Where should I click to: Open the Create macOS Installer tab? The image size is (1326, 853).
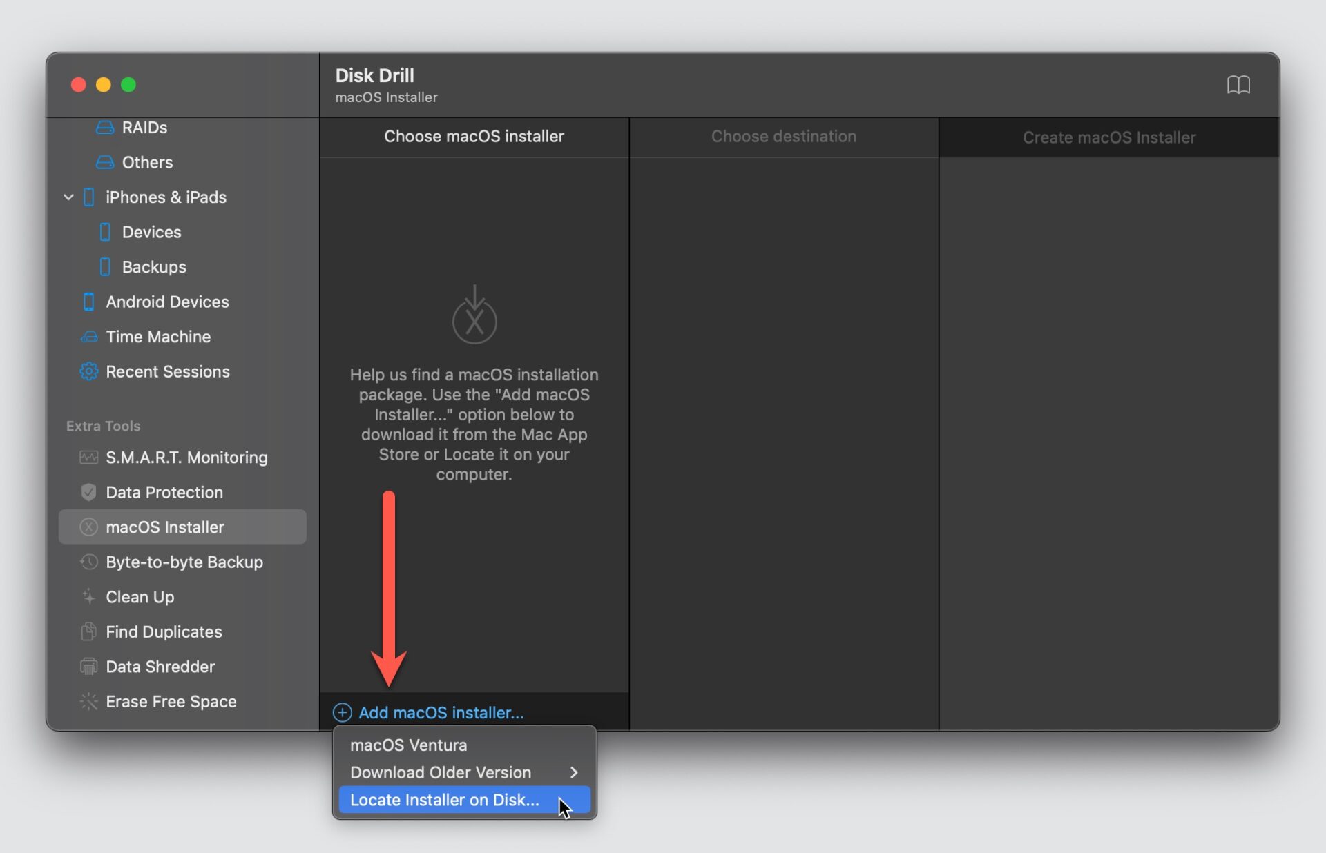pos(1108,137)
